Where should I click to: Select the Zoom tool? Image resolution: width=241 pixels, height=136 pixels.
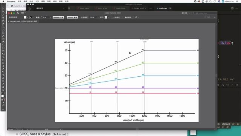(x=3, y=90)
